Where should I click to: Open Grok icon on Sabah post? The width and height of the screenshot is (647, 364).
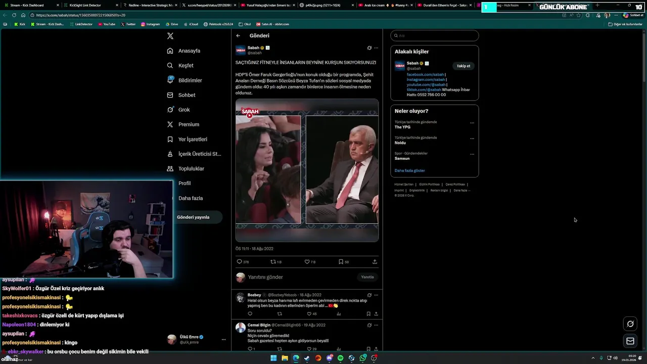[369, 48]
